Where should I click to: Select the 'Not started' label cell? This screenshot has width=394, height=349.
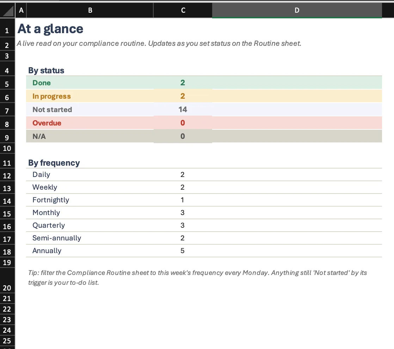(x=90, y=109)
